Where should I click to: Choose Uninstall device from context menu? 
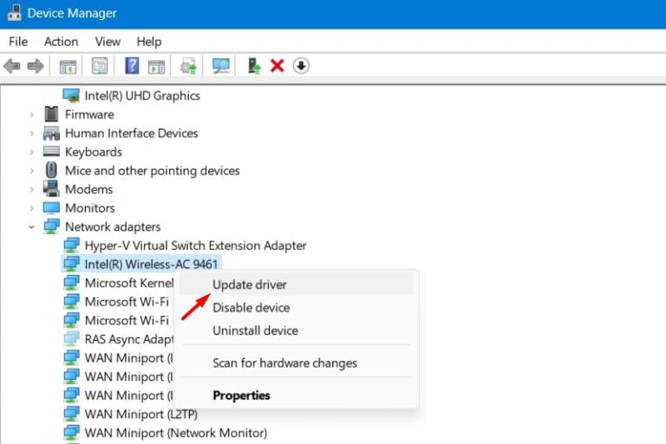tap(296, 330)
